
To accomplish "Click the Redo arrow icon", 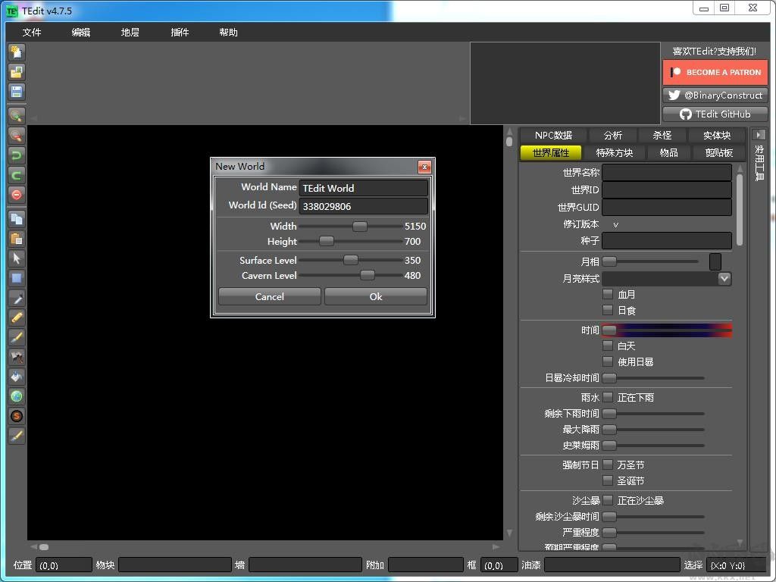I will (x=16, y=174).
